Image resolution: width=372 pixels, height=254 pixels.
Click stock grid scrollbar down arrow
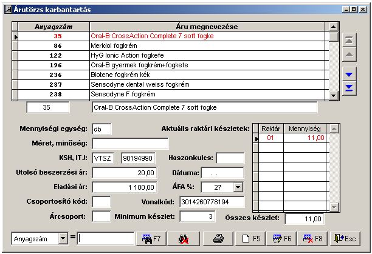point(334,207)
